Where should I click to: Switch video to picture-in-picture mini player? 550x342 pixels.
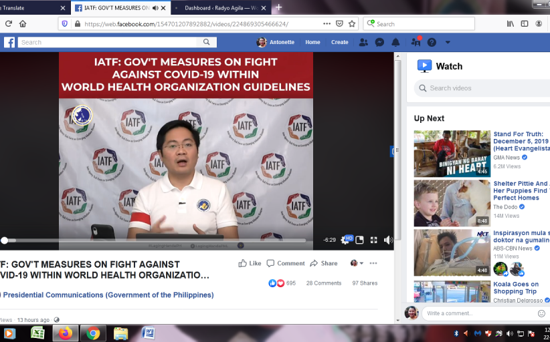click(360, 240)
